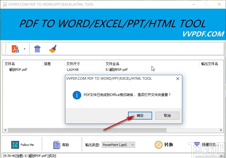Click the trash can delete icon
Screen dimensions: 226x158
click(x=37, y=49)
